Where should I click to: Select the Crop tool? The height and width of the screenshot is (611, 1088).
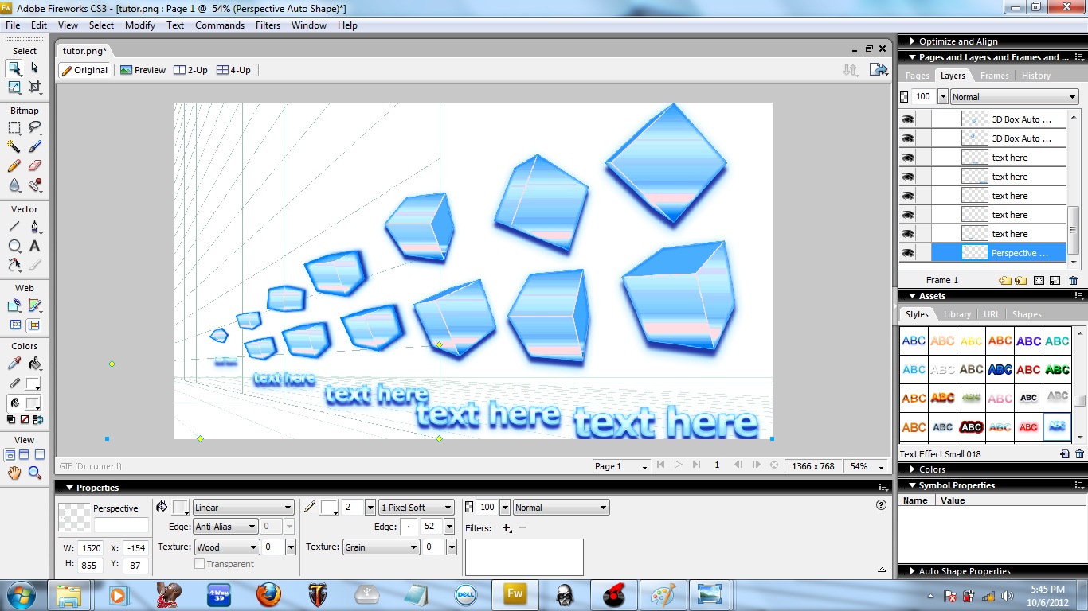tap(33, 86)
